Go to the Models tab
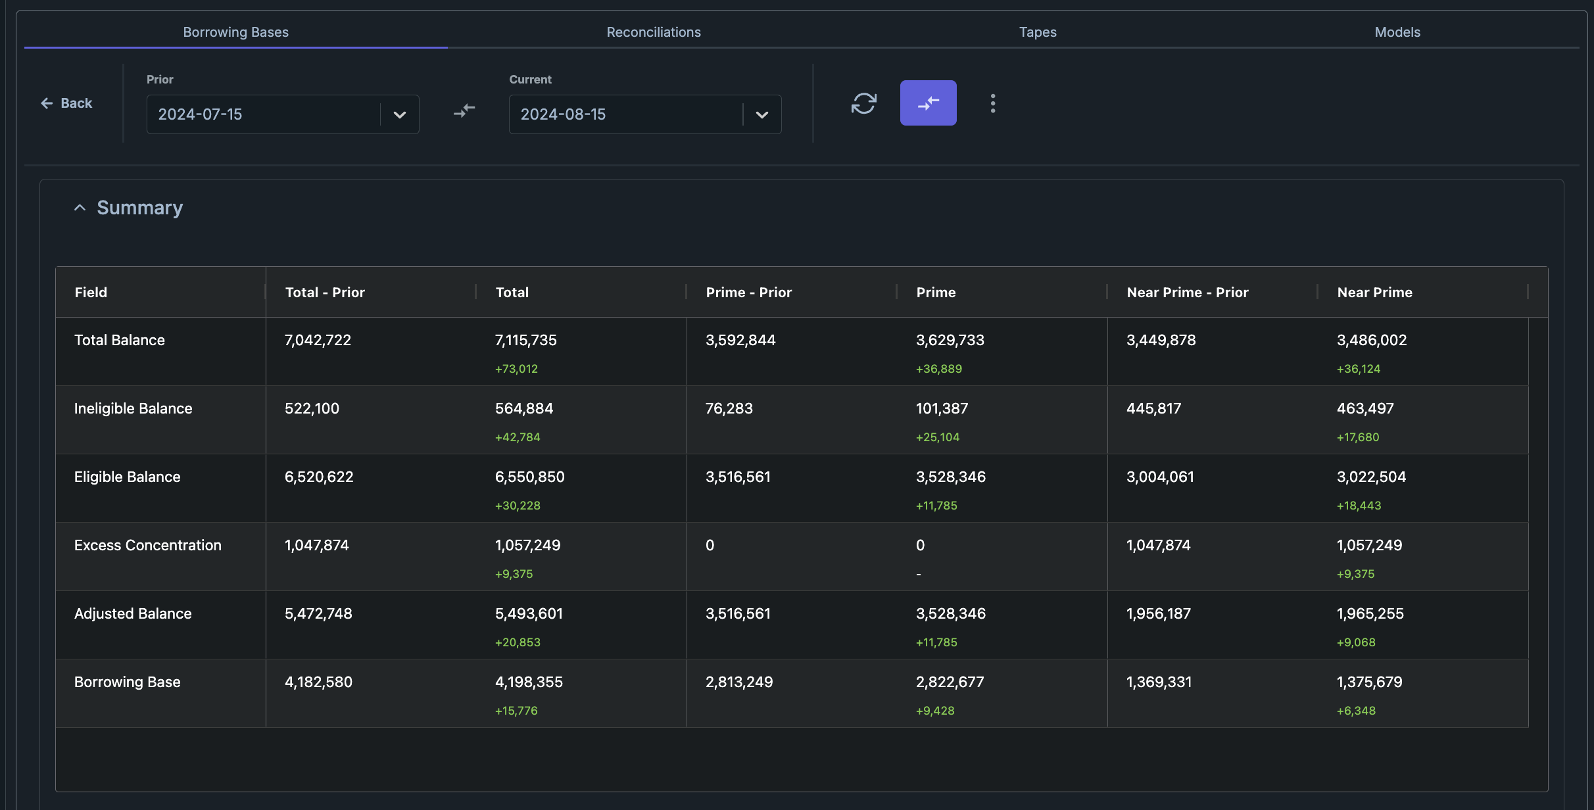1594x810 pixels. tap(1397, 32)
